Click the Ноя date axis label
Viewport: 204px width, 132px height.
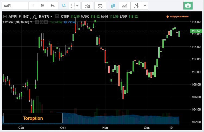[x=105, y=128]
